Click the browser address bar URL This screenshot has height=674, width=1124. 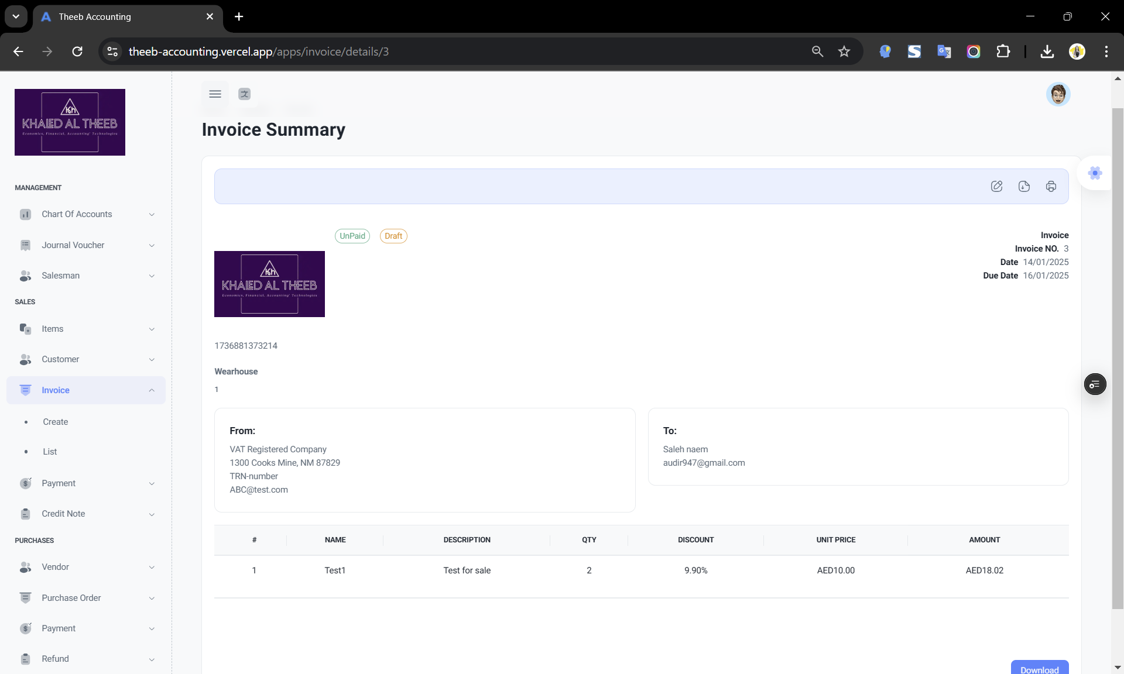[258, 51]
